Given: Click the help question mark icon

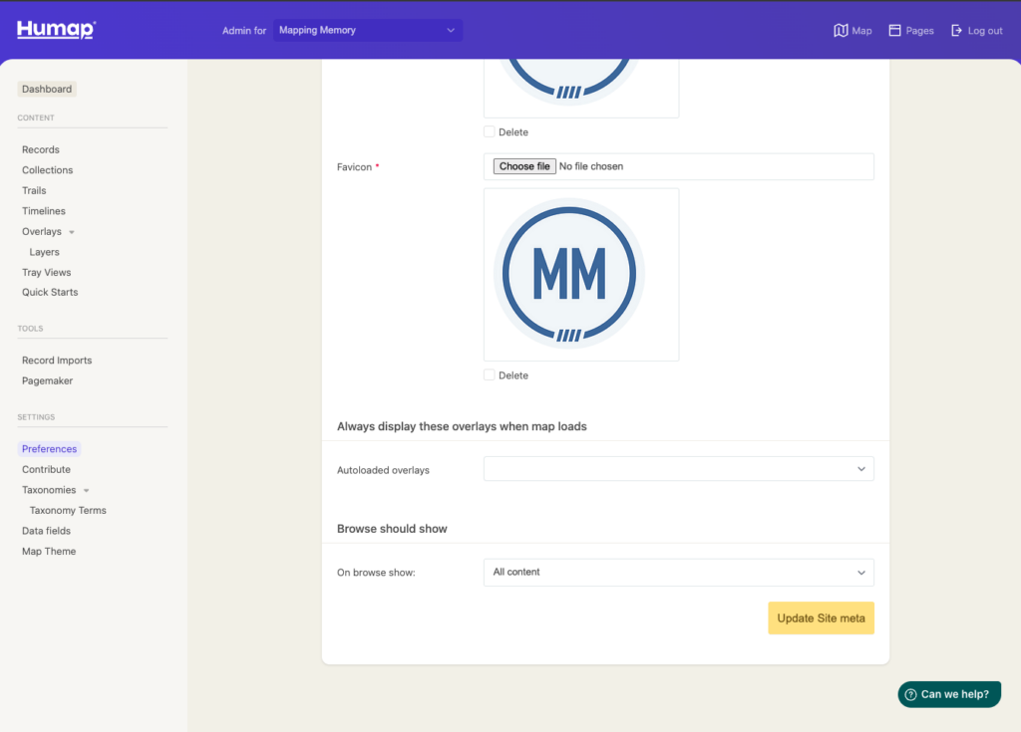Looking at the screenshot, I should (910, 694).
